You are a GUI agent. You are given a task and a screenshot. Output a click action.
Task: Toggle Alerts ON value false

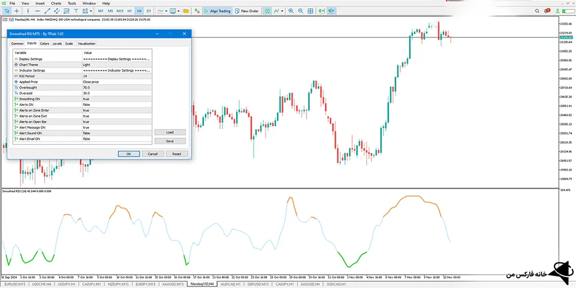[x=117, y=105]
